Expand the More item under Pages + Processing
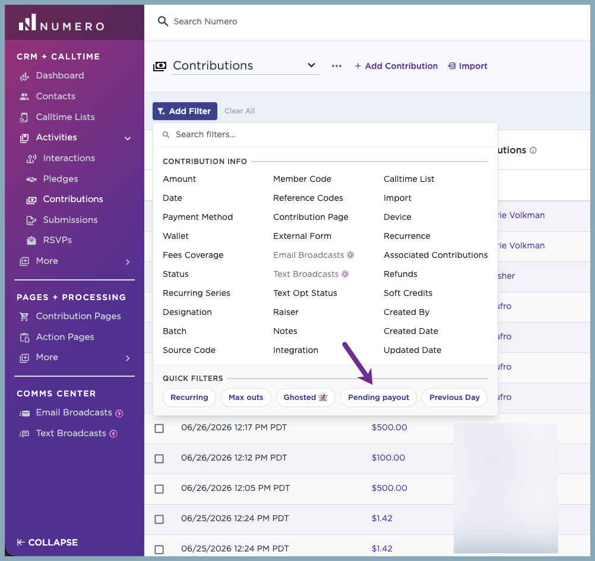Image resolution: width=595 pixels, height=561 pixels. click(128, 358)
